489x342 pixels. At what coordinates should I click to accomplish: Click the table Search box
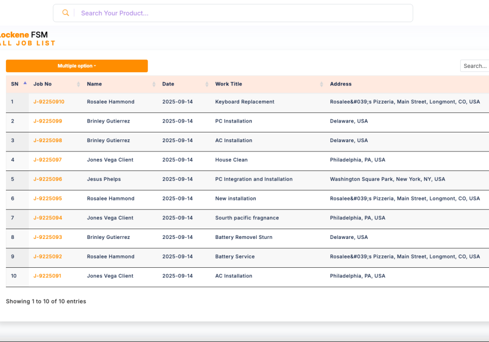click(475, 66)
